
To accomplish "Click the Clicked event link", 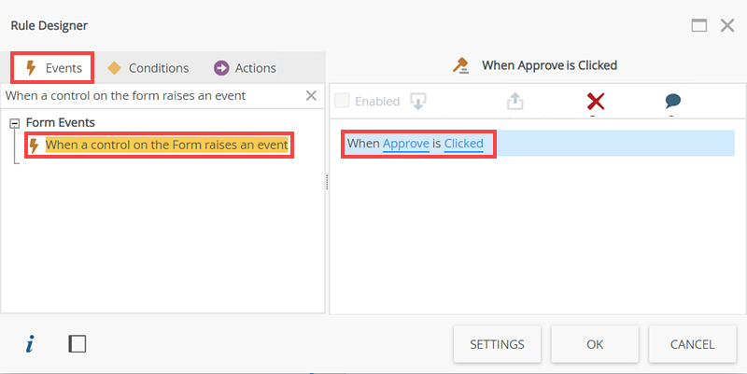I will pyautogui.click(x=463, y=144).
